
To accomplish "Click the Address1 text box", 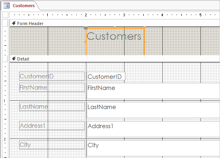I will click(153, 129).
